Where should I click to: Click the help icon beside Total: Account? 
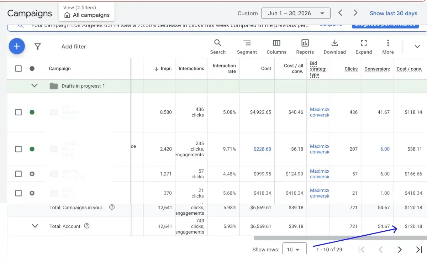click(x=87, y=226)
